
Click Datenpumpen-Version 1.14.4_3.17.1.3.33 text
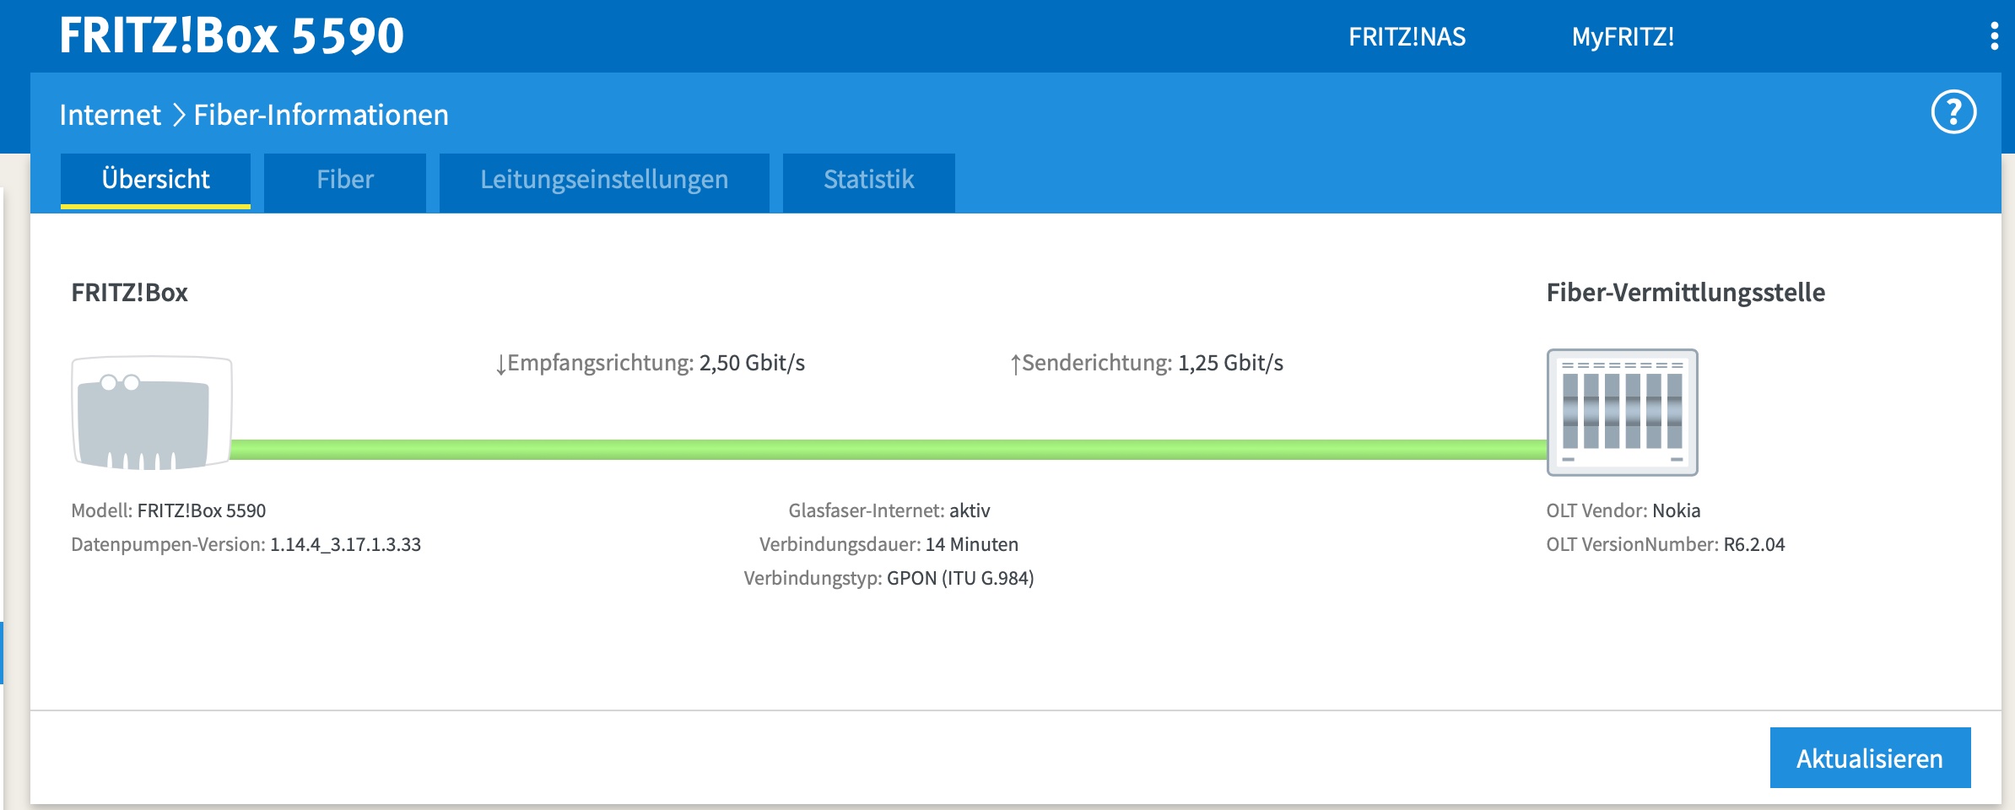246,544
